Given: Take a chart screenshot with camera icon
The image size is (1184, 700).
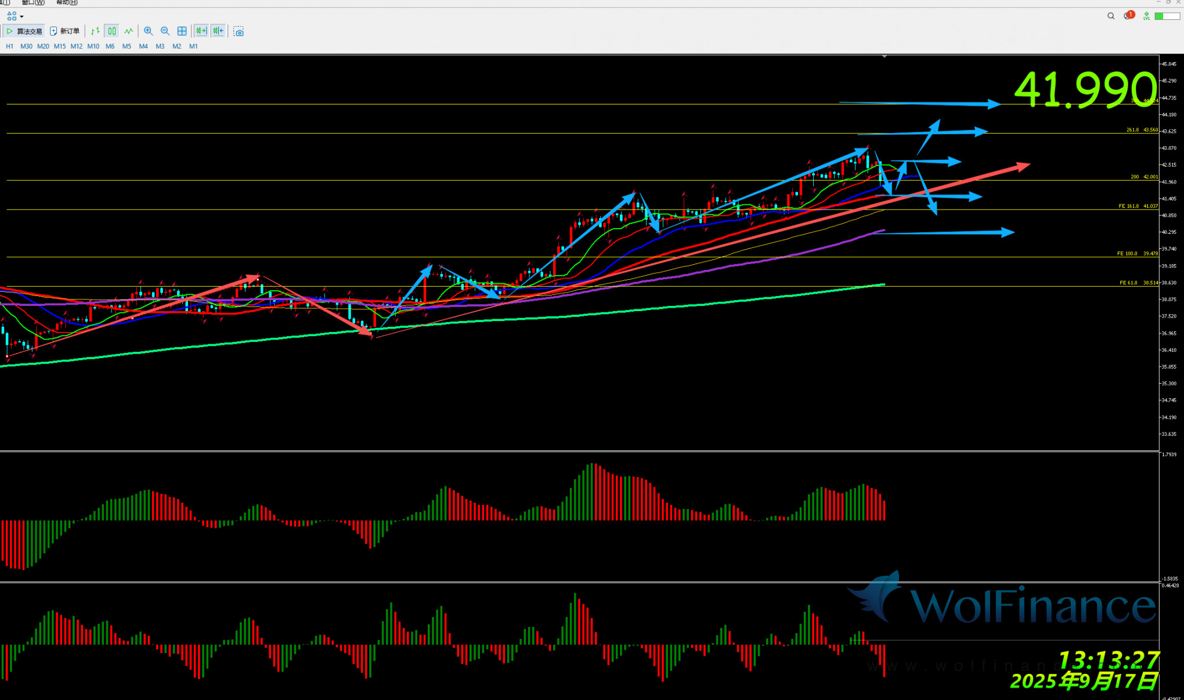Looking at the screenshot, I should (x=239, y=31).
